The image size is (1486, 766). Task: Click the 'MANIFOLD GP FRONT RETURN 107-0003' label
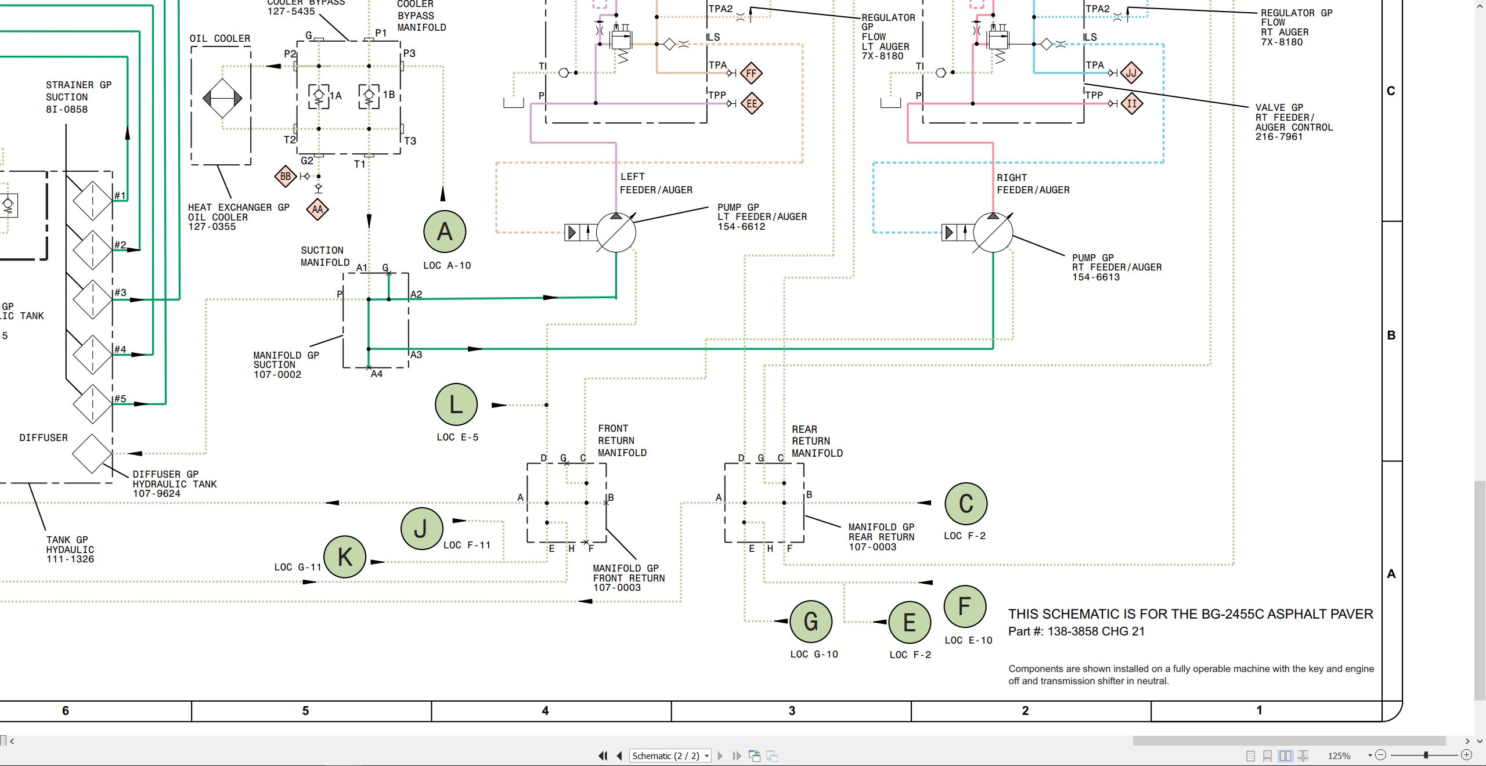click(x=629, y=578)
